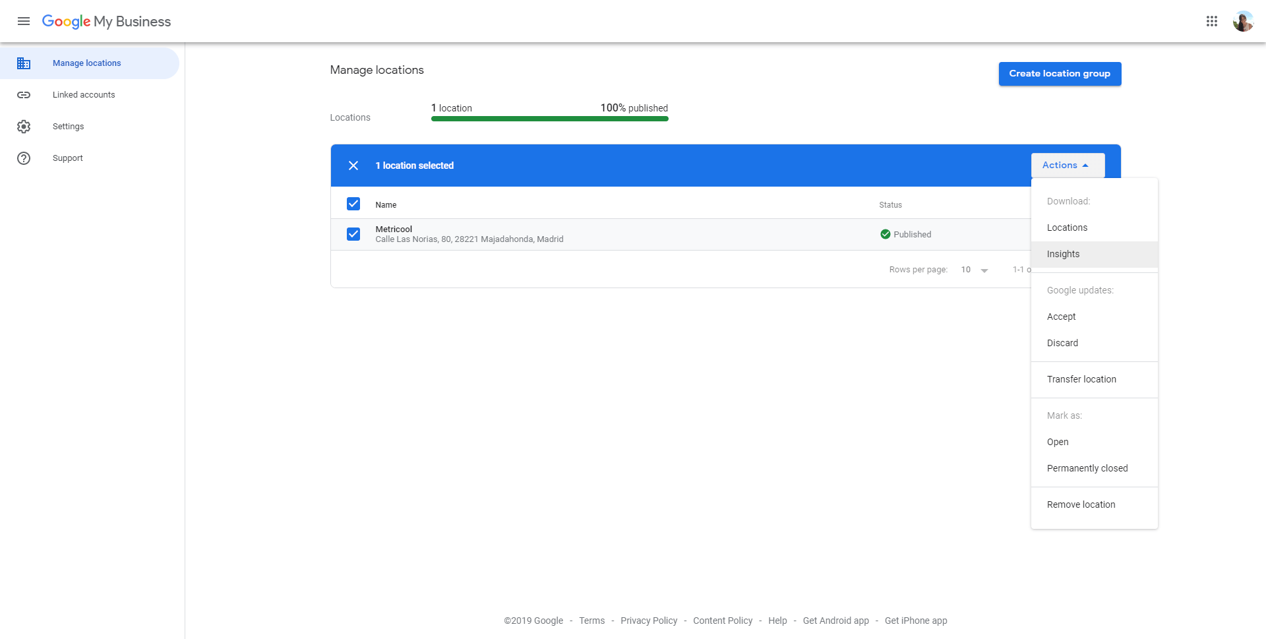Click the '100% published' label

point(634,108)
